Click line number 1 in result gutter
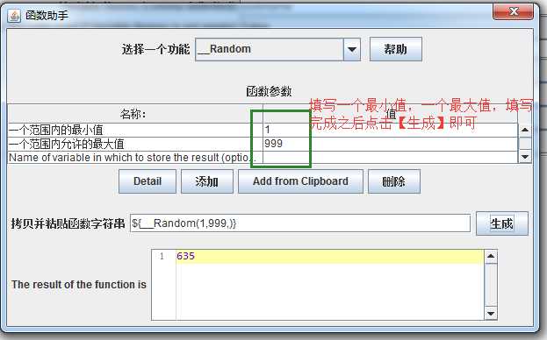The height and width of the screenshot is (340, 547). click(x=162, y=257)
